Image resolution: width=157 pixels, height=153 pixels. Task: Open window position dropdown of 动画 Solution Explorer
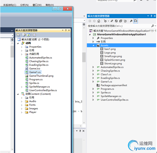point(63,30)
